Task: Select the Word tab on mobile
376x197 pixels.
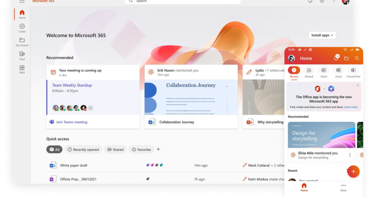Action: pos(323,72)
